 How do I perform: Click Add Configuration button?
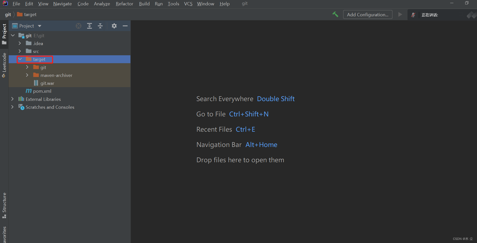(x=368, y=15)
